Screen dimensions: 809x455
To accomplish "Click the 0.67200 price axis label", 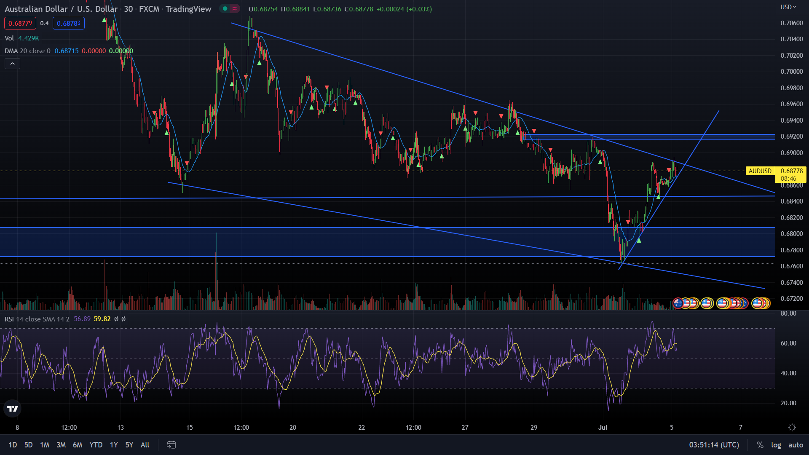I will click(791, 299).
